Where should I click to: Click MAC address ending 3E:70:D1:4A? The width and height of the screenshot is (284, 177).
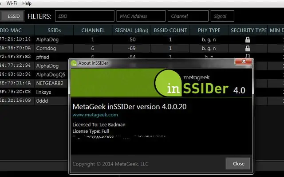pos(16,83)
